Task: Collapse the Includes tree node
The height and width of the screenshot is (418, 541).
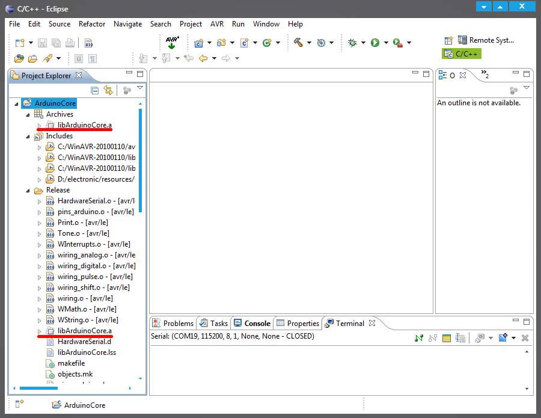Action: pyautogui.click(x=28, y=137)
